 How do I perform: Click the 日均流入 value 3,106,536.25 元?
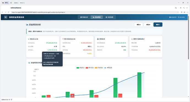tap(52, 50)
